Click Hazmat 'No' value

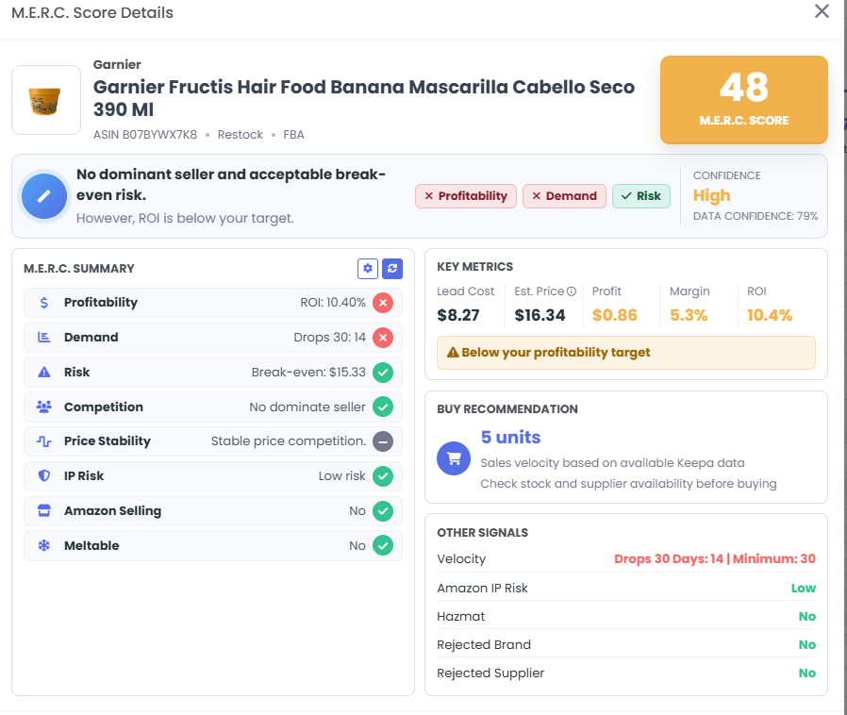point(807,616)
